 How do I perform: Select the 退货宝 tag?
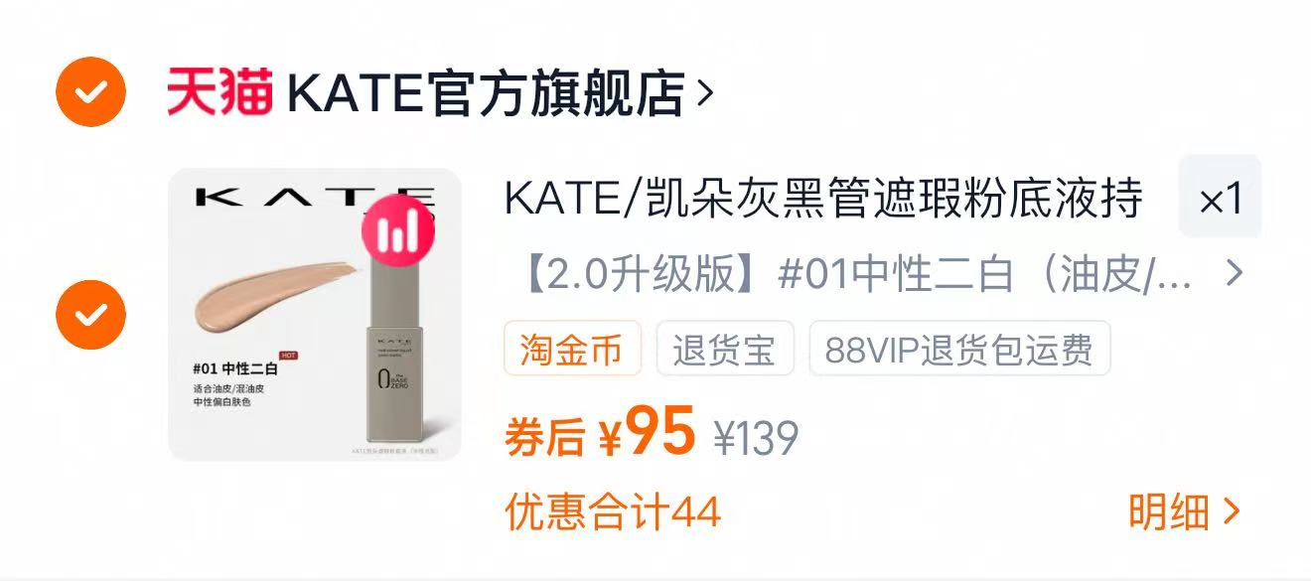[725, 349]
